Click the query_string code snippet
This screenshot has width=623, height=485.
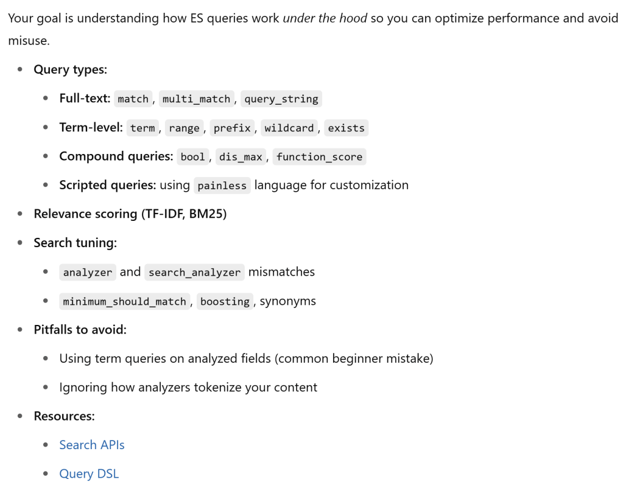pyautogui.click(x=281, y=99)
